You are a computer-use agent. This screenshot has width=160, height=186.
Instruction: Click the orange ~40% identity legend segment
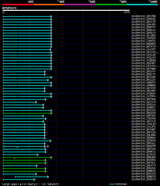click(49, 5)
